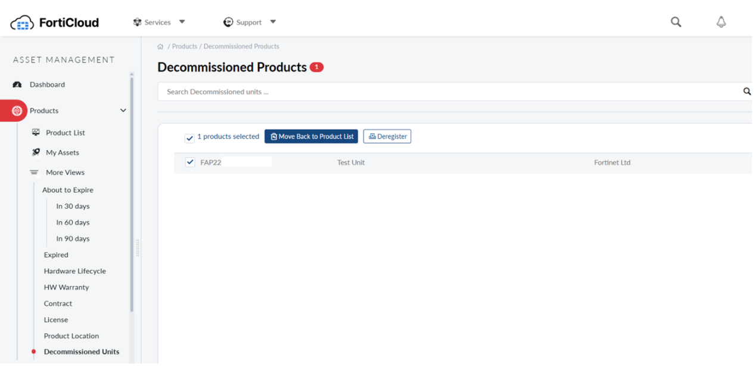Open the Expired view

coord(56,255)
